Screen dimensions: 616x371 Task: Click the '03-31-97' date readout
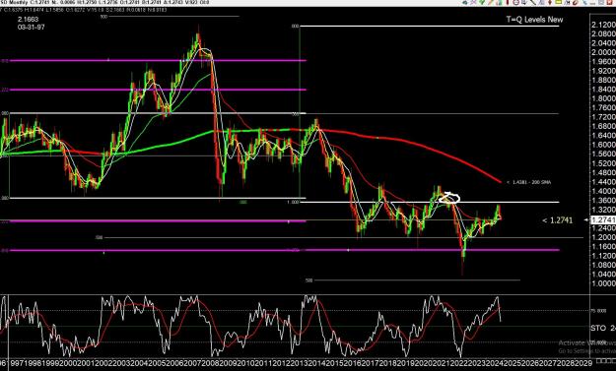(31, 27)
